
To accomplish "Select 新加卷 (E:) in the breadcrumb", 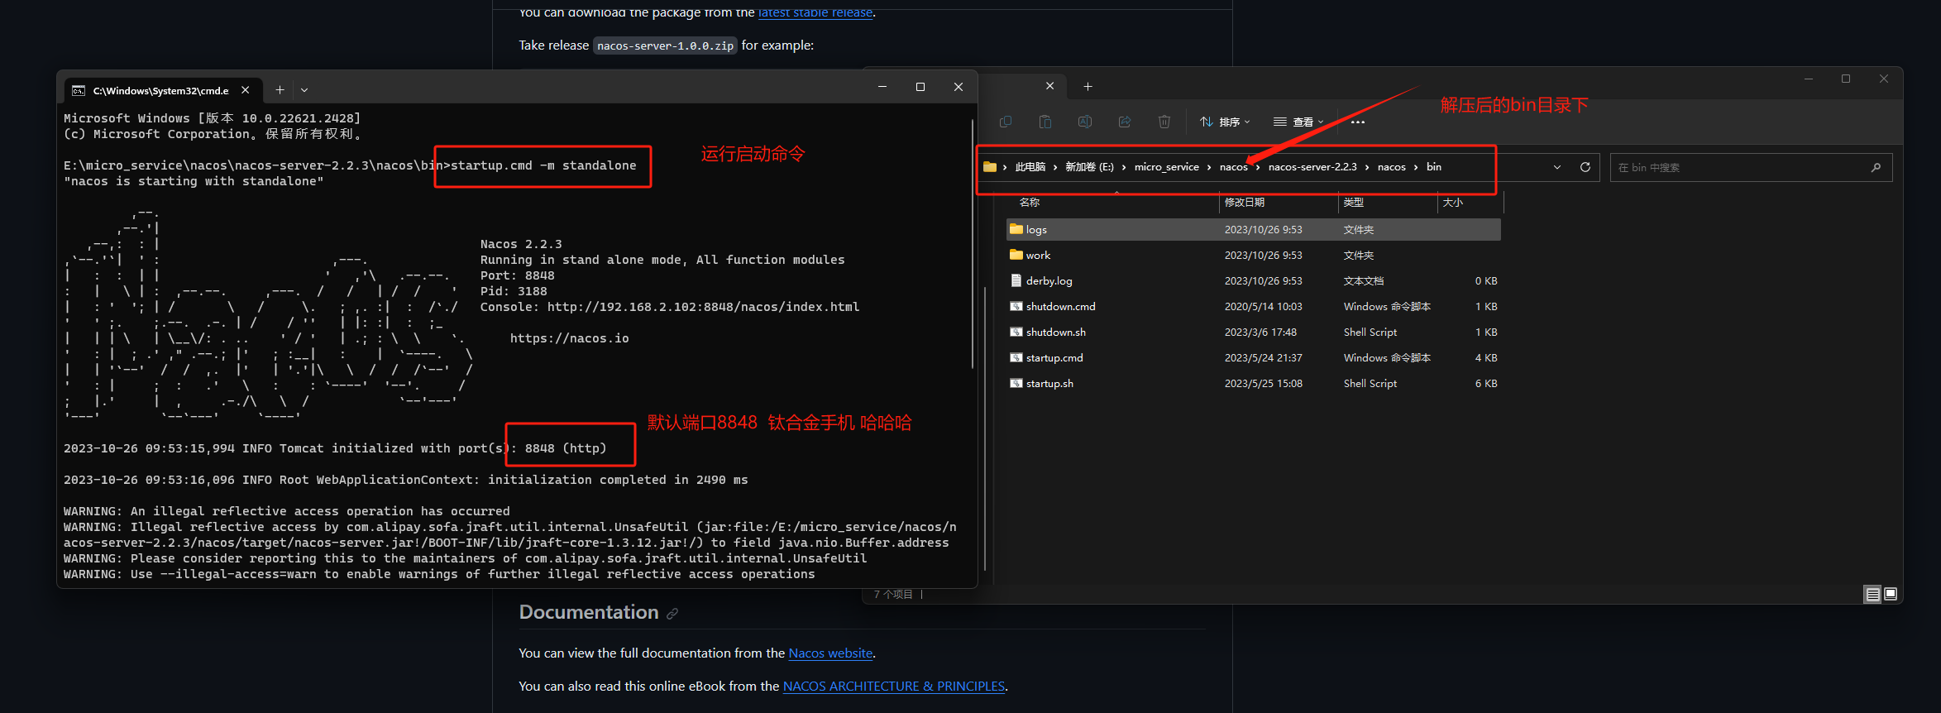I will [1089, 167].
